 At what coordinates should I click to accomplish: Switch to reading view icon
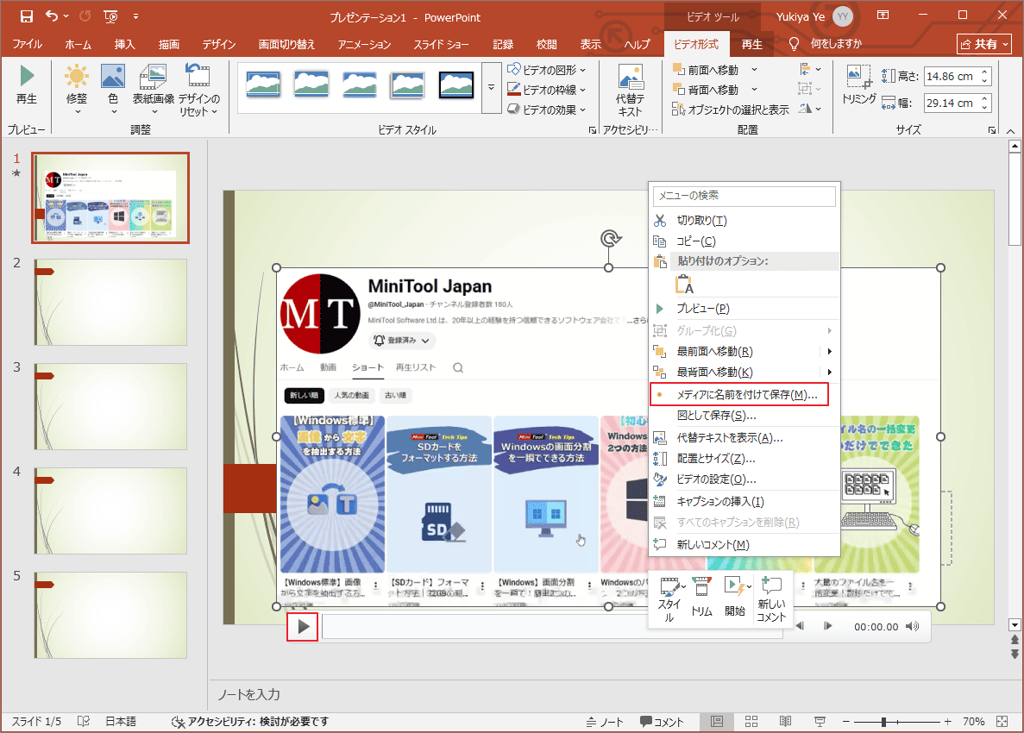point(786,721)
